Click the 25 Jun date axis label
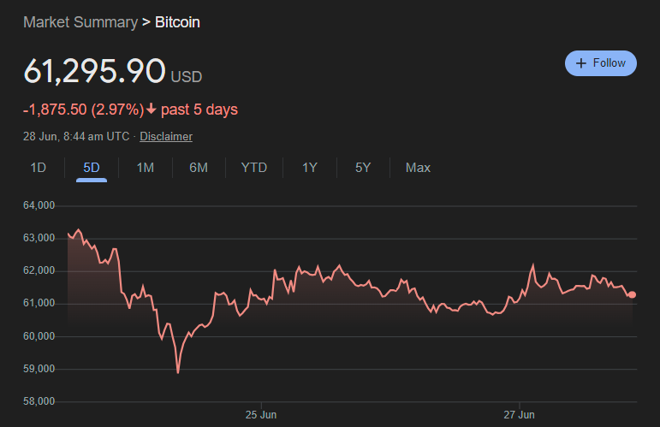The height and width of the screenshot is (427, 660). [260, 415]
